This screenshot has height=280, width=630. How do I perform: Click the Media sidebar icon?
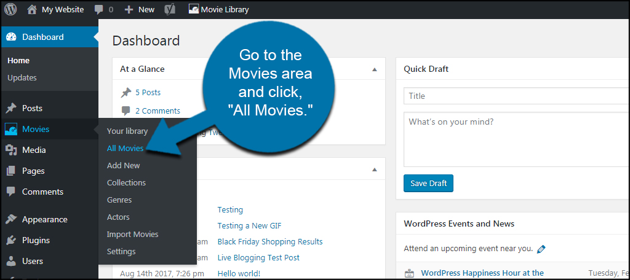pos(11,150)
